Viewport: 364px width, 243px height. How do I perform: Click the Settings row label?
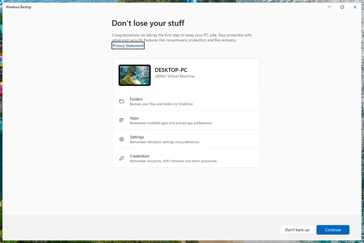[x=137, y=137]
